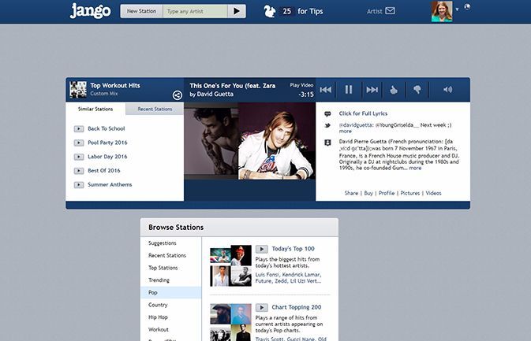Screen dimensions: 531x341
Task: Open Chart Topping 200 title link
Action: click(x=297, y=307)
